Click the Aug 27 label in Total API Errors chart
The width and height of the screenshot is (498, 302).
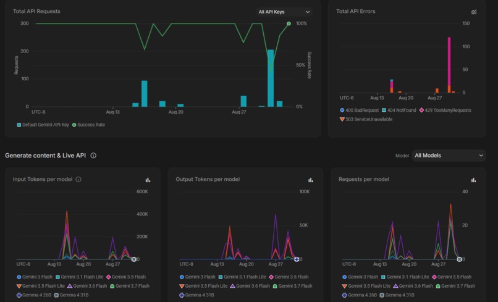click(434, 98)
